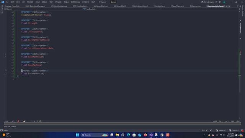Click the pending changes pencil icon
This screenshot has width=245, height=138.
(x=212, y=130)
